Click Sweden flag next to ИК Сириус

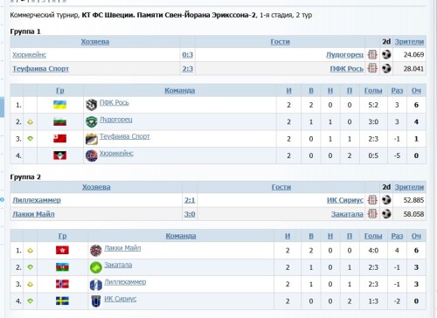click(x=62, y=301)
